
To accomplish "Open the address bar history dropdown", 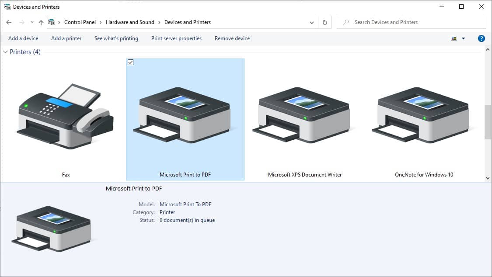I will pos(311,23).
